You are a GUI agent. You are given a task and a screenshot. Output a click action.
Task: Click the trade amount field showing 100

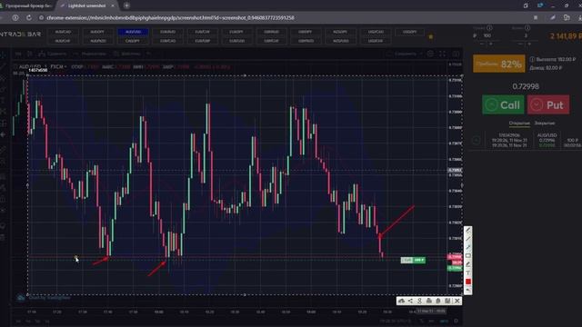click(487, 36)
